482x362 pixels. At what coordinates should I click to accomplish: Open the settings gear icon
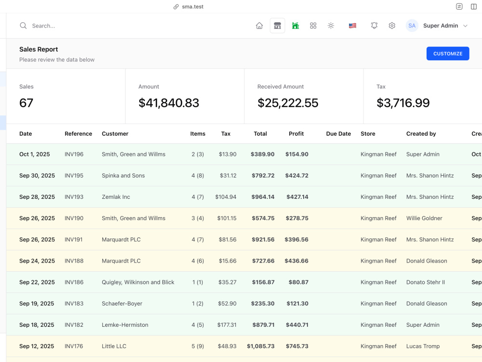[x=391, y=26]
